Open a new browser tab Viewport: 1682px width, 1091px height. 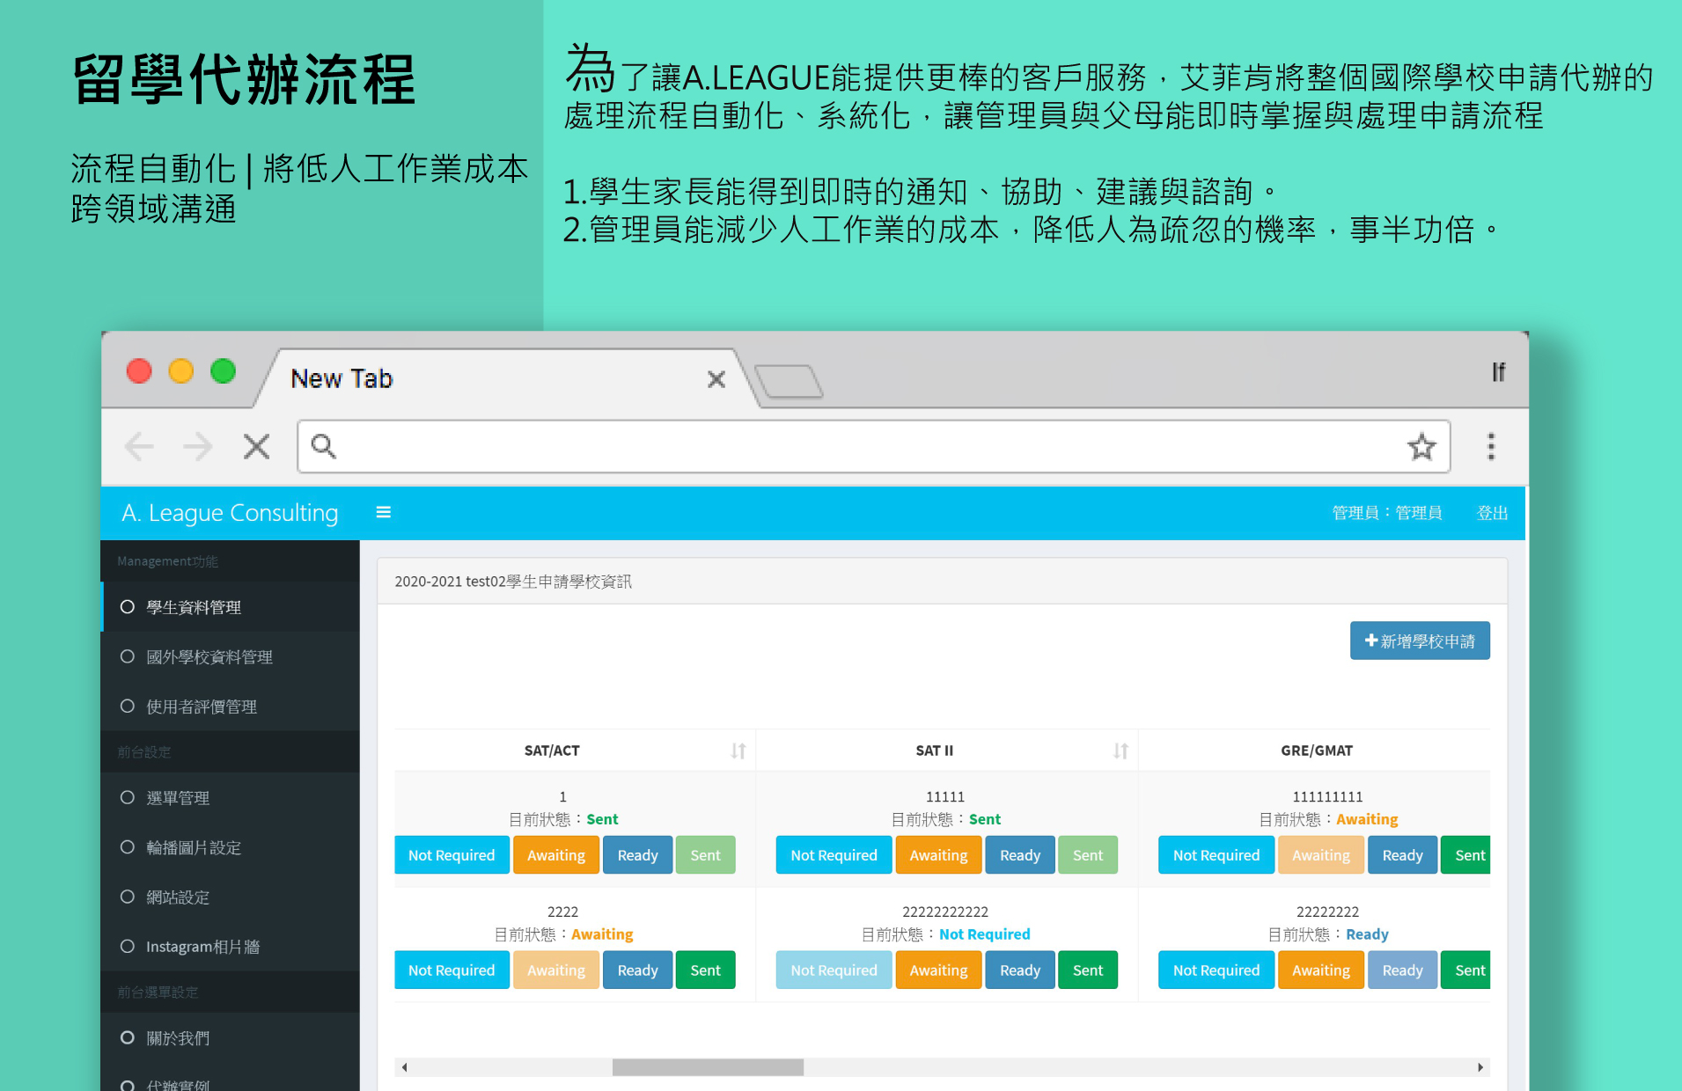[789, 381]
